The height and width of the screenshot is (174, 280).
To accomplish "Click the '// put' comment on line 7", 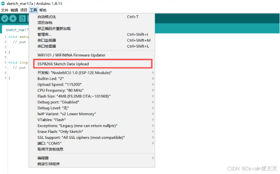I will click(x=19, y=68).
